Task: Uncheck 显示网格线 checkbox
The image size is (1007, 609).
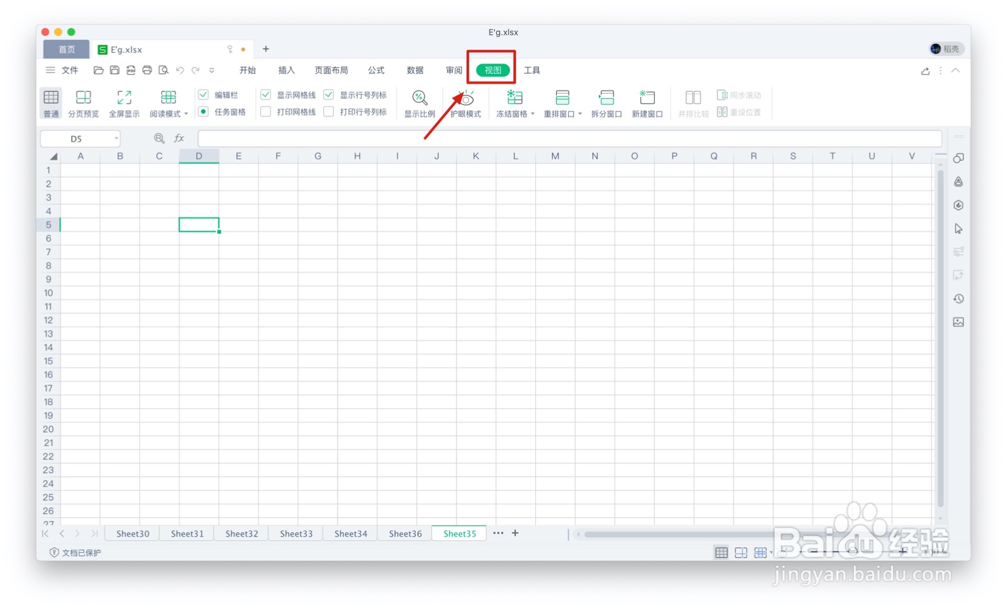Action: [266, 95]
